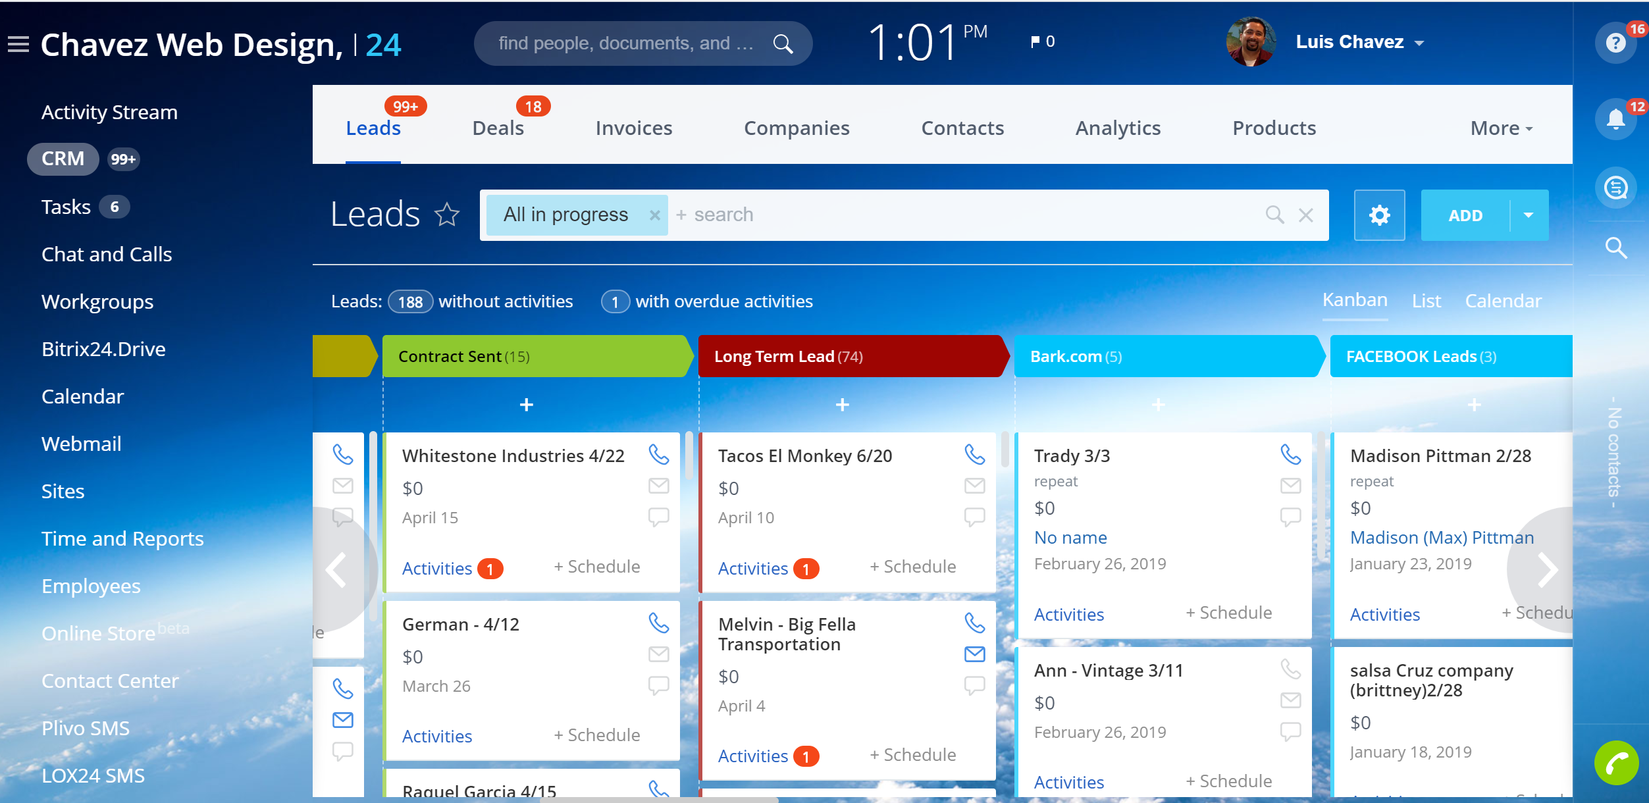Open Time and Reports in sidebar

(x=122, y=538)
